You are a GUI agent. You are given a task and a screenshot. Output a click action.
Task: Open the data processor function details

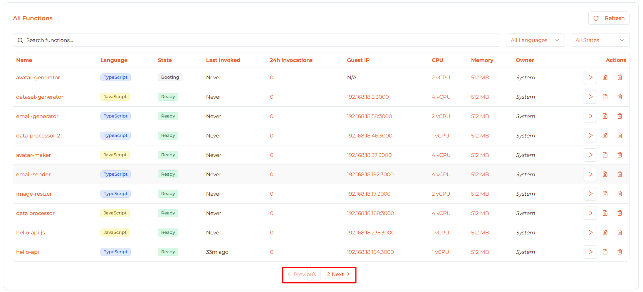click(x=35, y=213)
